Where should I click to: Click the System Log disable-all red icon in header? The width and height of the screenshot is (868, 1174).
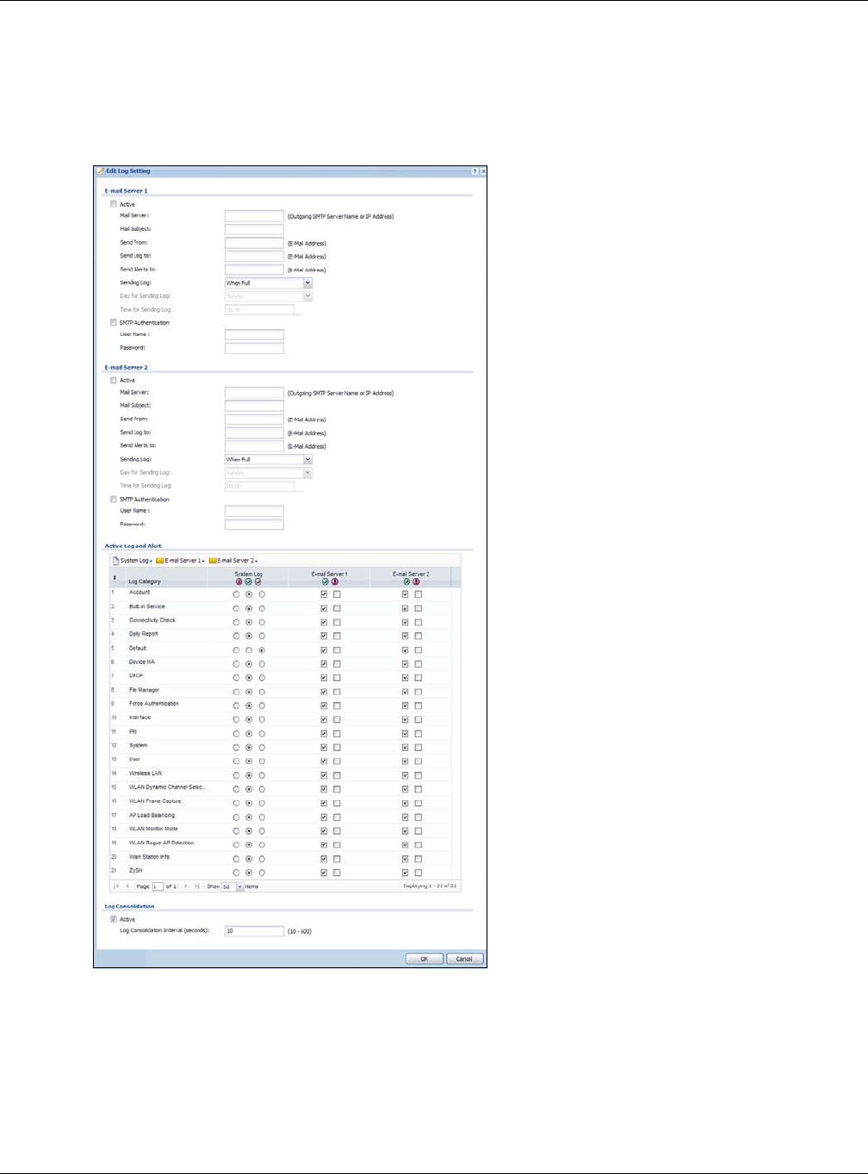click(239, 581)
